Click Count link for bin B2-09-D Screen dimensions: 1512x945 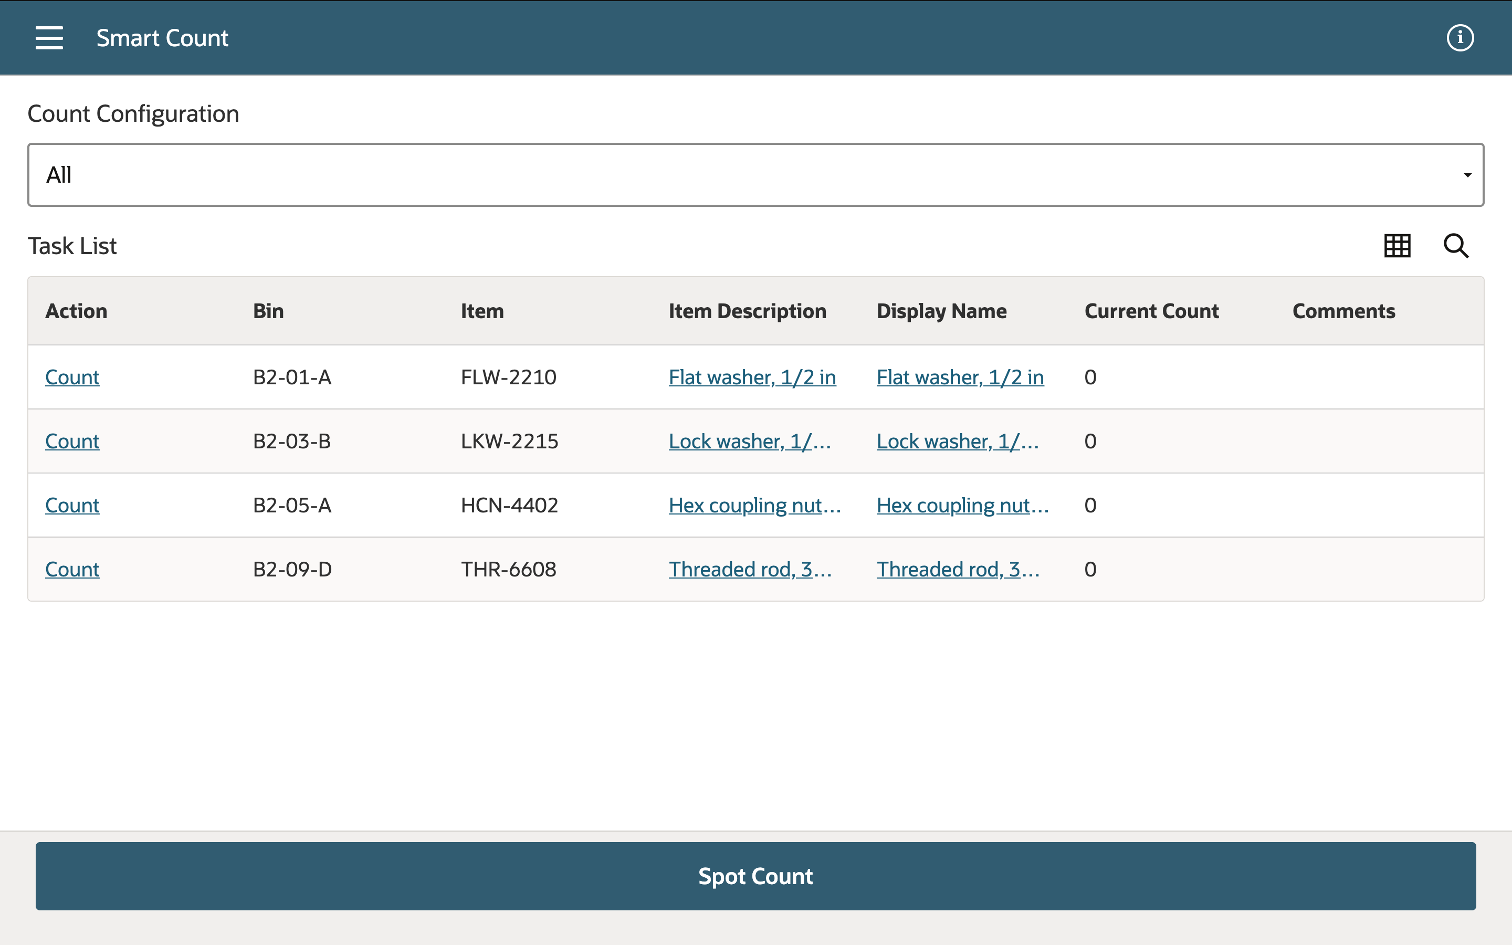[72, 570]
